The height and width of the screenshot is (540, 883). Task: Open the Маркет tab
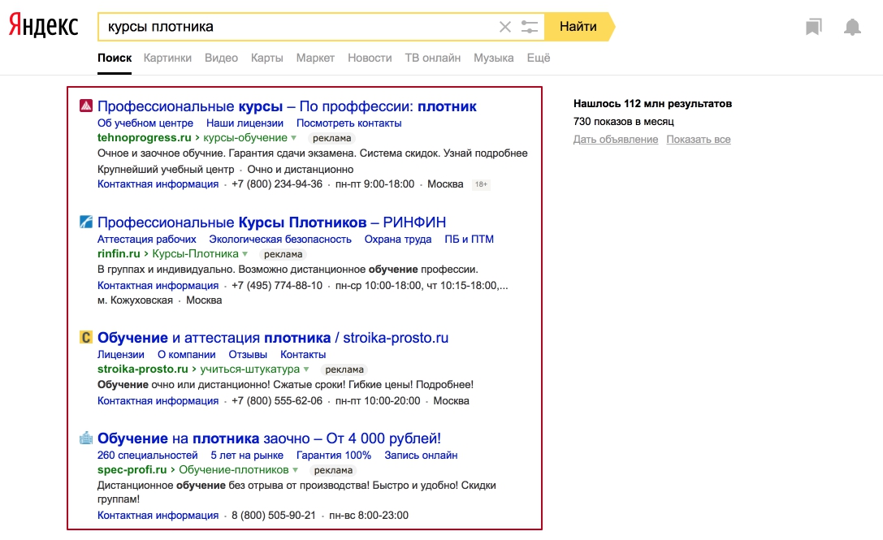point(315,58)
